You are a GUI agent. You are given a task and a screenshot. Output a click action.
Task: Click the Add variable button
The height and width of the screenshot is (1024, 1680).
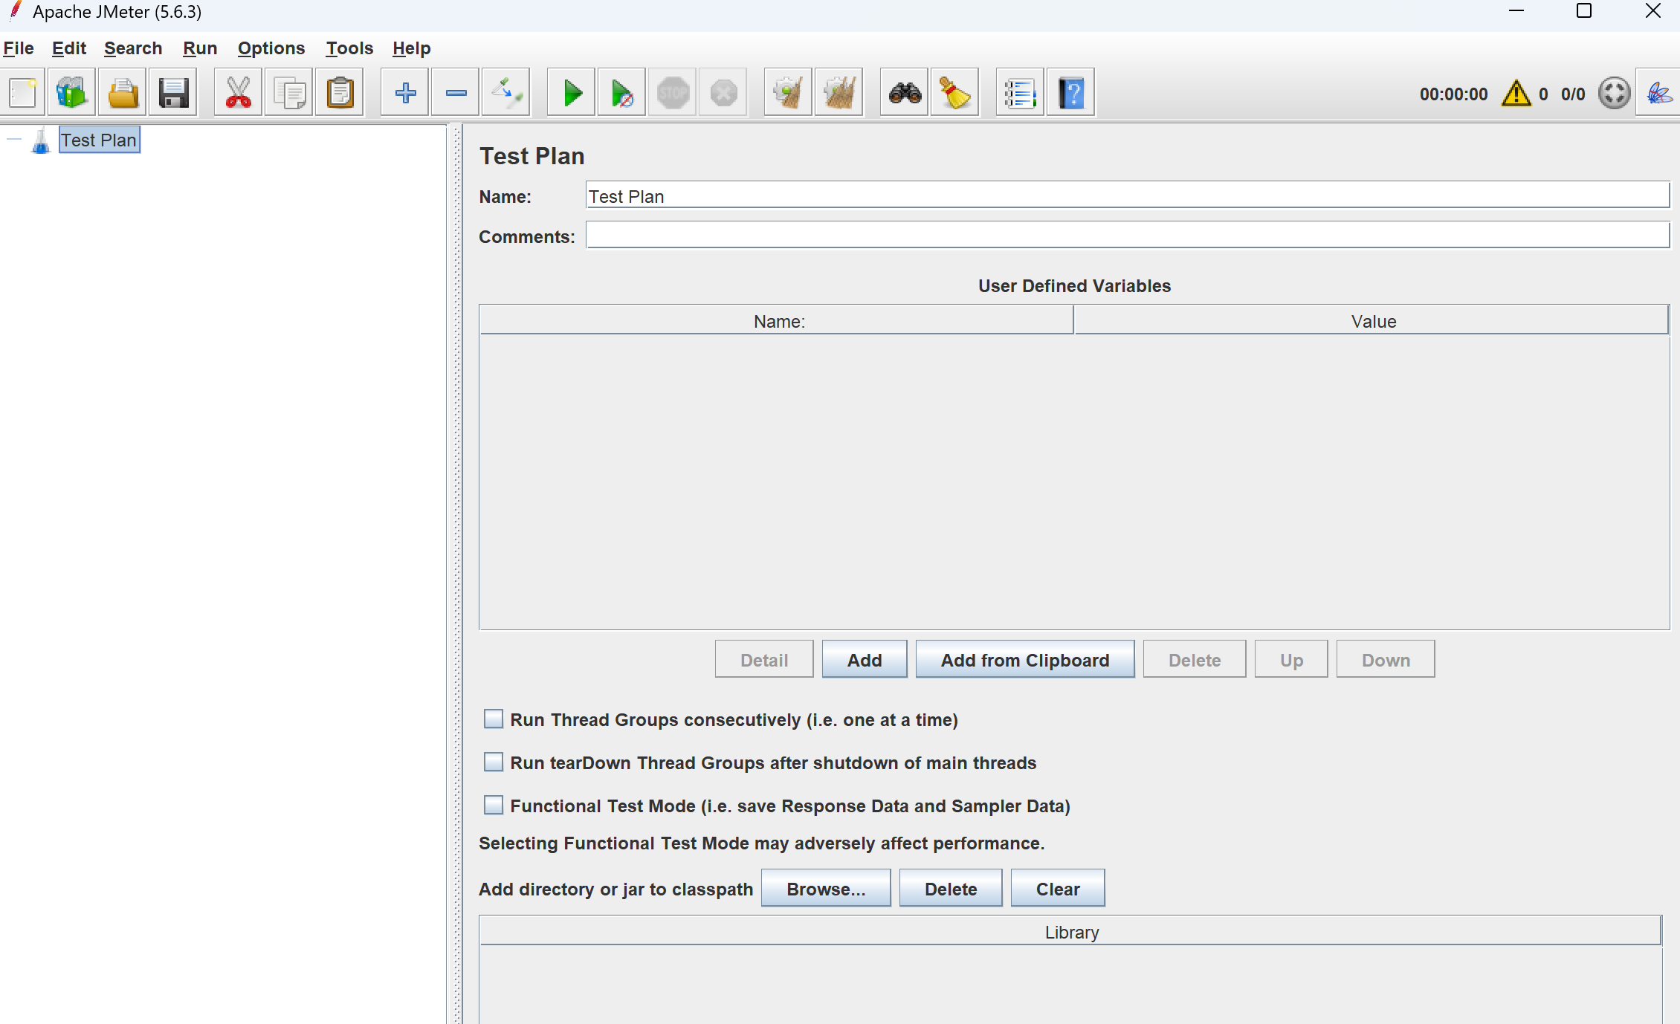point(865,660)
